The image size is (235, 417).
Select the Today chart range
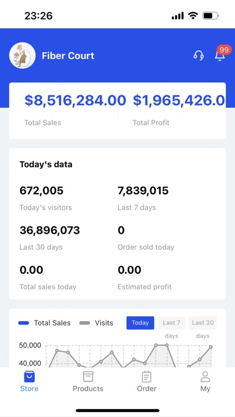pos(140,323)
